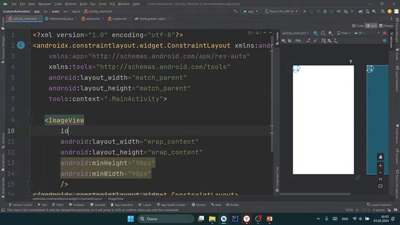400x225 pixels.
Task: Click the taskbar search box Поиск
Action: [x=166, y=219]
